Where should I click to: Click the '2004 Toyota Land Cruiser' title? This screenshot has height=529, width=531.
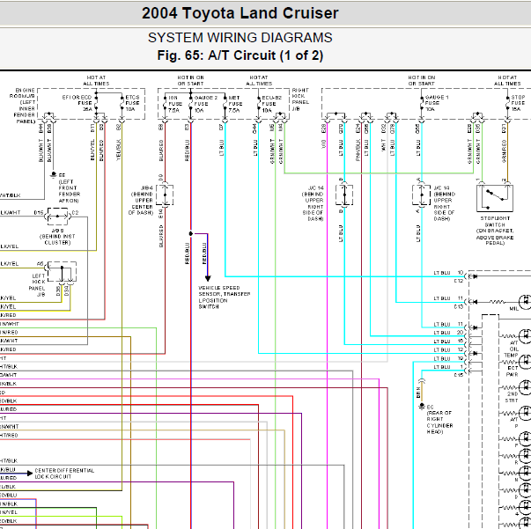coord(240,13)
